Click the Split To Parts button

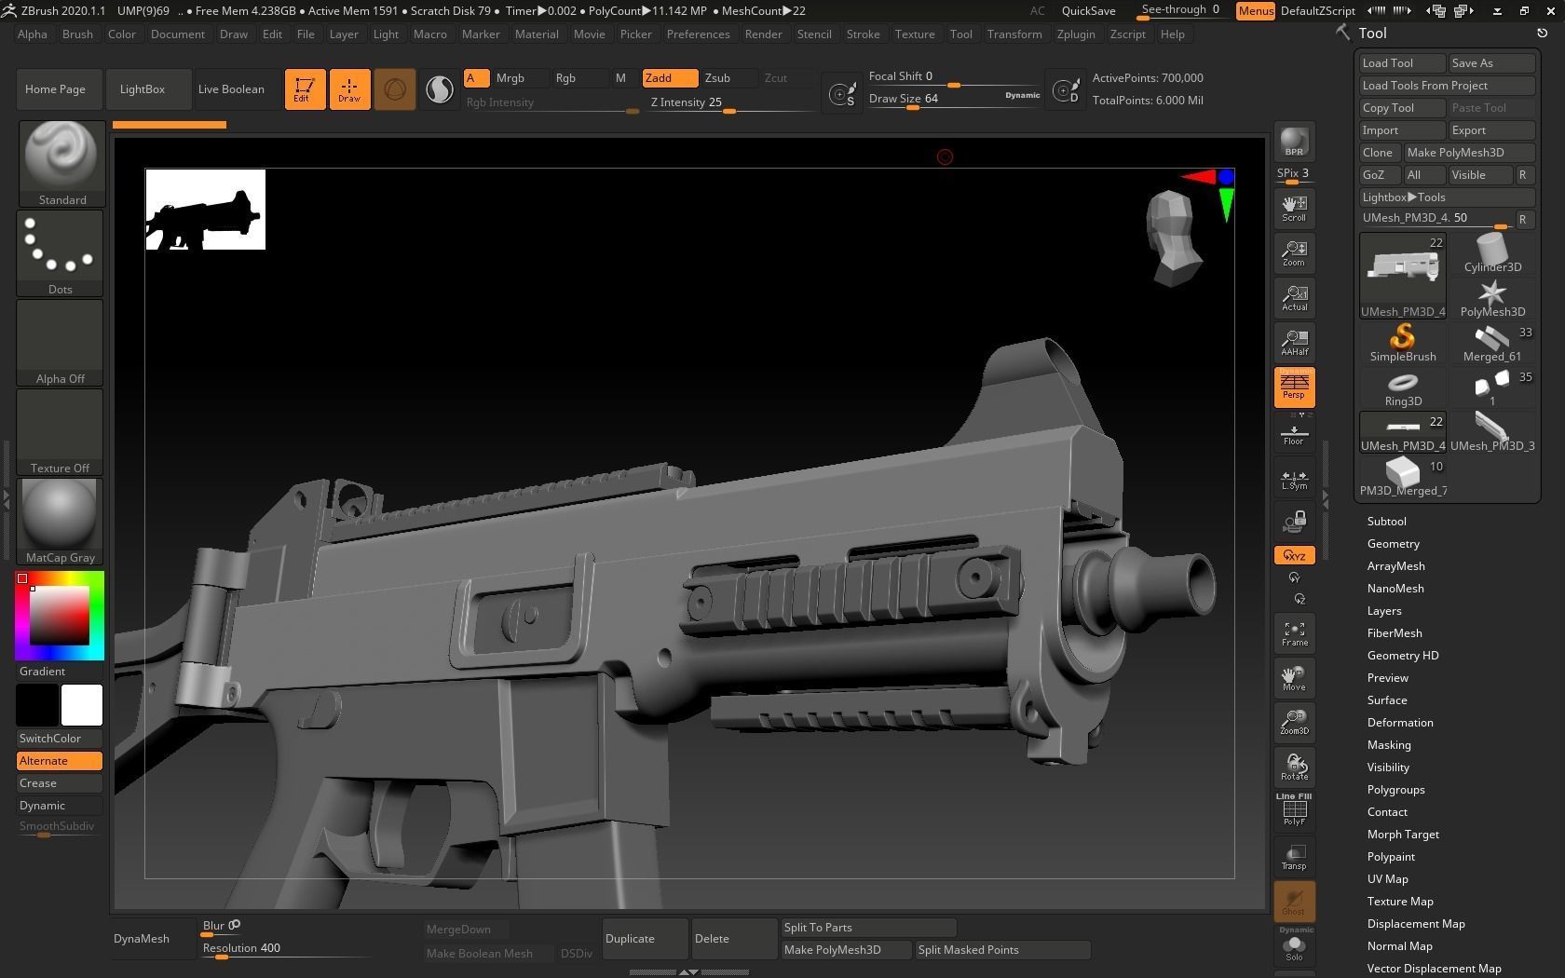[x=868, y=928]
